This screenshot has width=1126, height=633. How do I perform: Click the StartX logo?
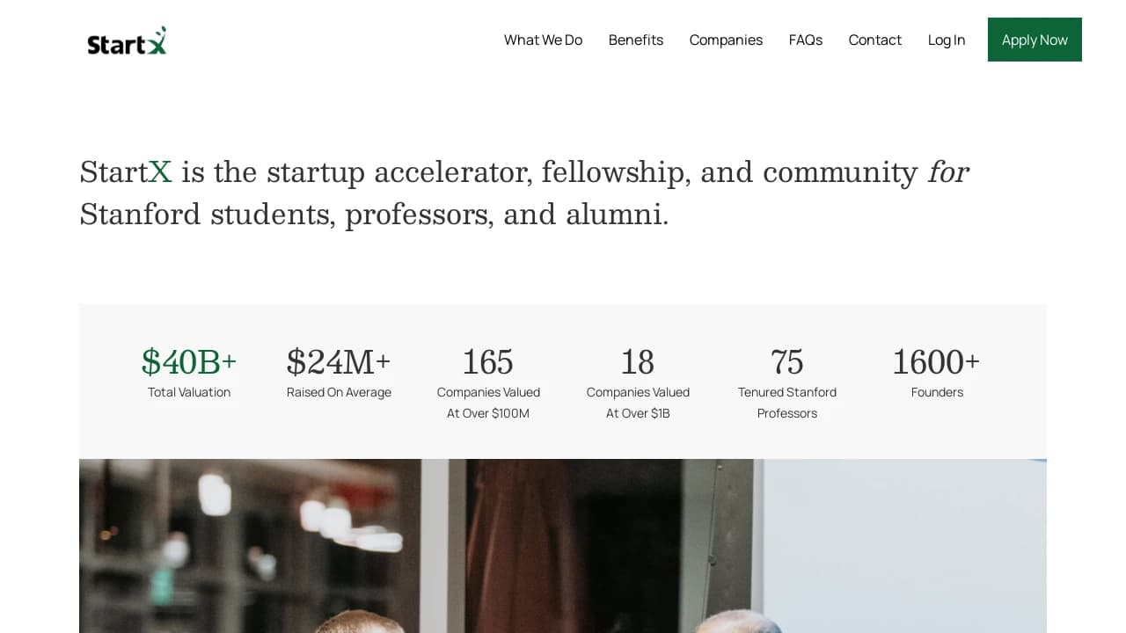coord(126,40)
